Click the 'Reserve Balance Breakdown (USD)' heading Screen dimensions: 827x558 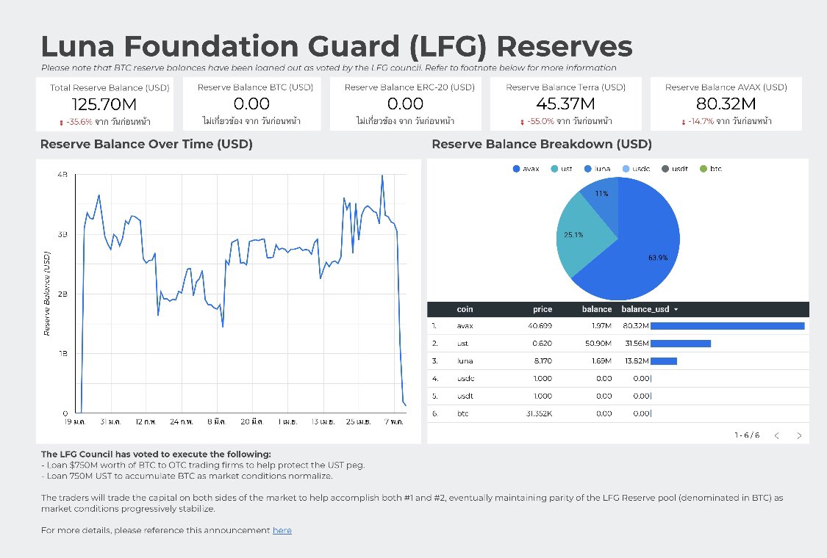542,145
